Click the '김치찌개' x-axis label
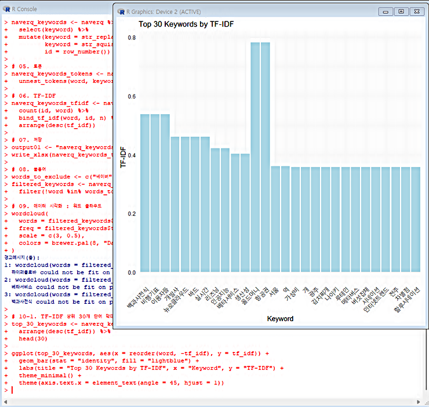The width and height of the screenshot is (429, 407). [x=321, y=296]
